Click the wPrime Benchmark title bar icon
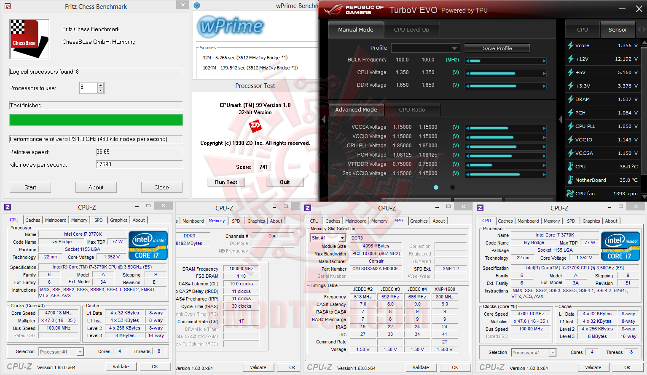The width and height of the screenshot is (647, 375). pos(197,5)
